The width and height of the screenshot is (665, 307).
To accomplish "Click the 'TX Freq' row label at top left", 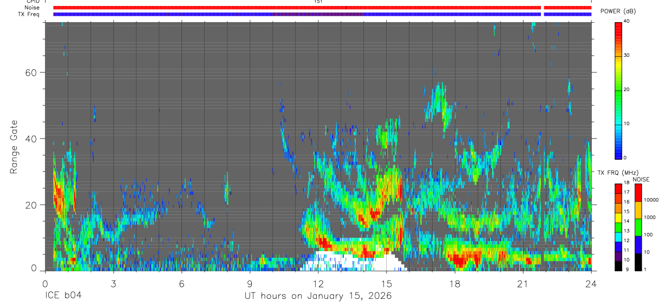I will coord(29,14).
